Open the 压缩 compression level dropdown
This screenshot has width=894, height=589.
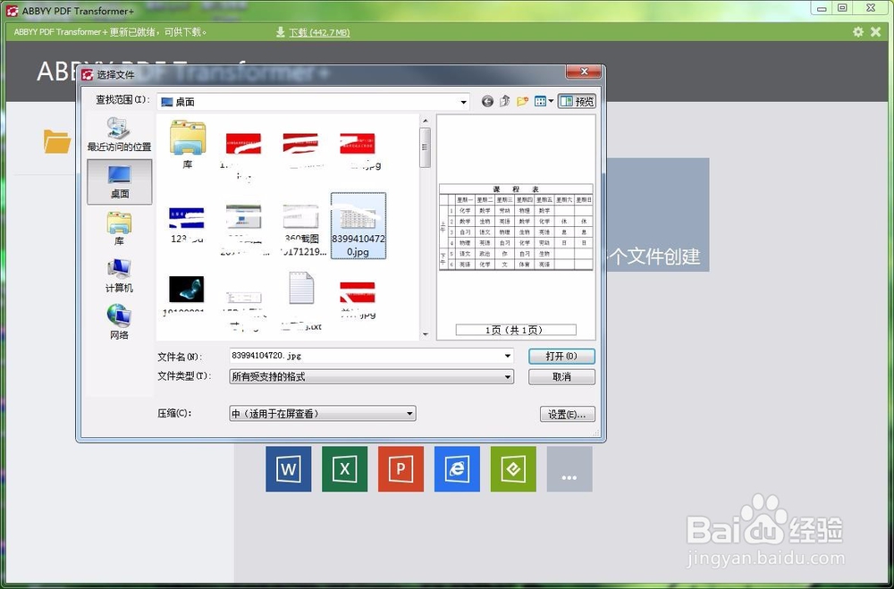(323, 414)
